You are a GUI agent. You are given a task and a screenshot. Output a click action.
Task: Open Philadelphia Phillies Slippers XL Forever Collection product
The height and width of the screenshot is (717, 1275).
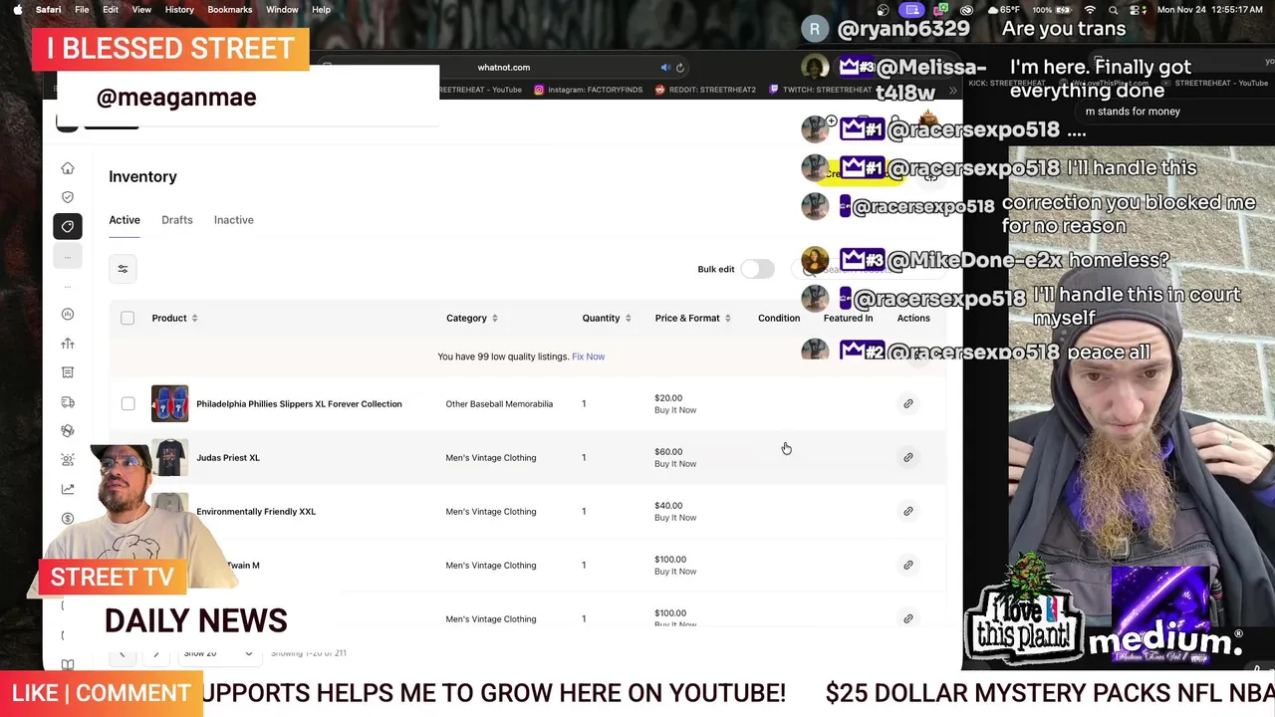[x=299, y=404]
